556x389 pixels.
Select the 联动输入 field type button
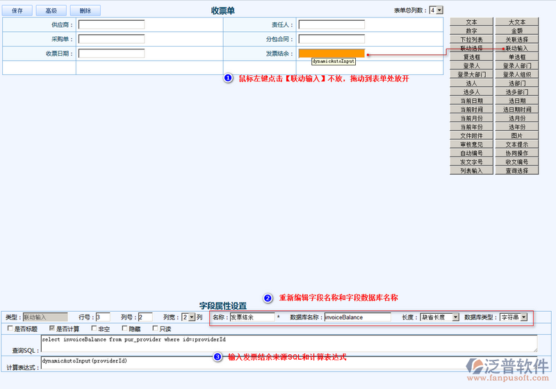(x=516, y=49)
